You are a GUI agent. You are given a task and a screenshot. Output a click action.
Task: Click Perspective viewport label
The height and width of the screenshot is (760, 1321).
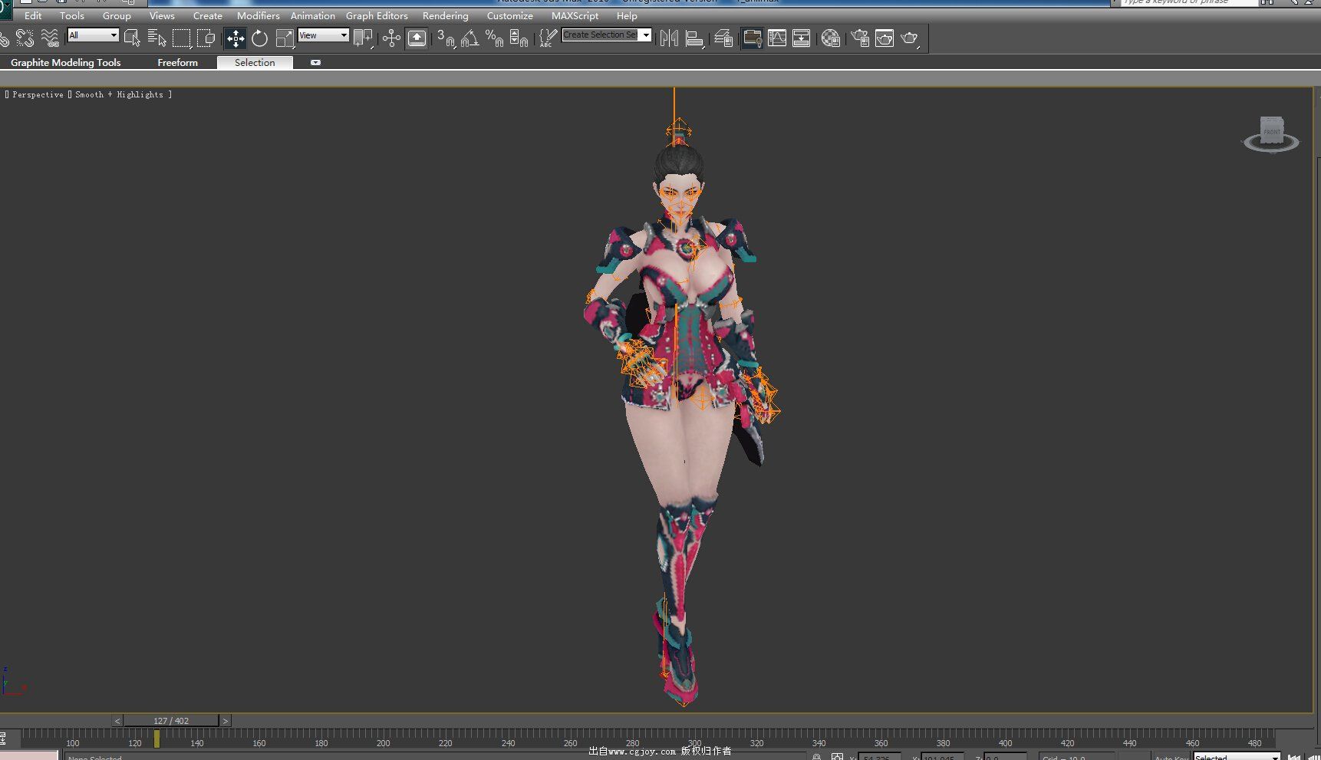(38, 94)
